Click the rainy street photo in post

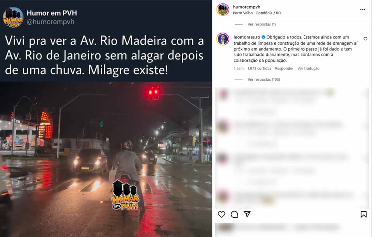(x=106, y=159)
